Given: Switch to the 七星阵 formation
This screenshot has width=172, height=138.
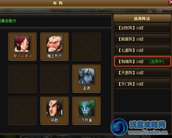Looking at the screenshot, I should (142, 50).
